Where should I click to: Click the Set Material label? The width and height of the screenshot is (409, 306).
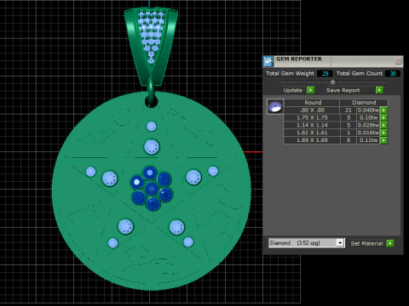[366, 243]
